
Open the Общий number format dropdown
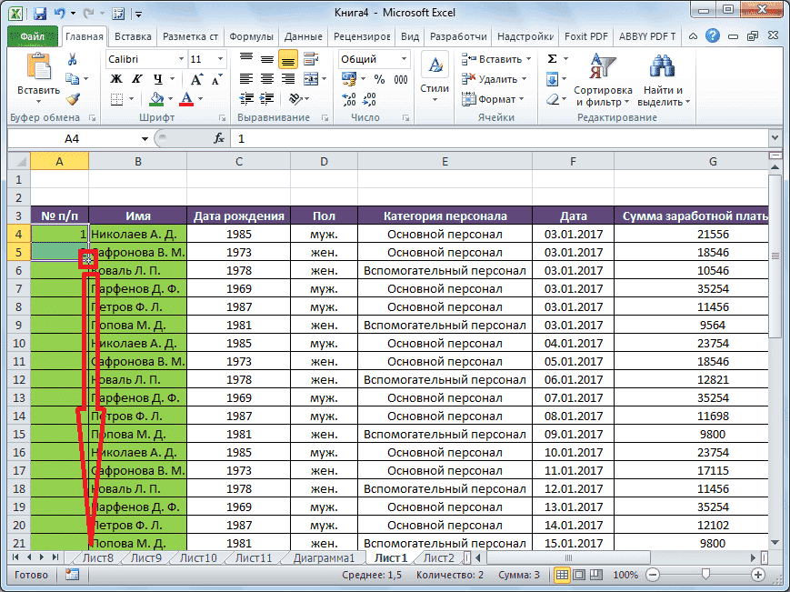point(403,57)
